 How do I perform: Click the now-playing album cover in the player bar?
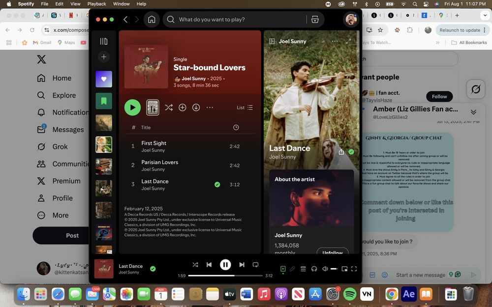[x=104, y=269]
